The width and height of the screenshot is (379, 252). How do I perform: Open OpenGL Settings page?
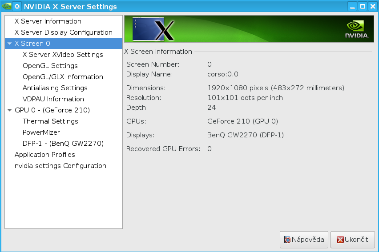(x=50, y=66)
